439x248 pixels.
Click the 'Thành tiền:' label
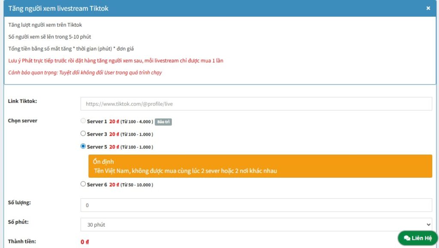click(22, 241)
